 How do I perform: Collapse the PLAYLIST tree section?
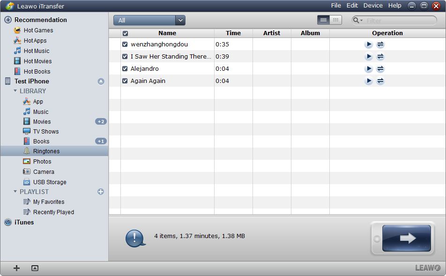[15, 192]
